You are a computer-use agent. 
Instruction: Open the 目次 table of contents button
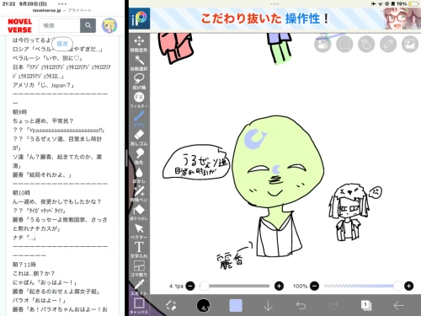click(62, 44)
